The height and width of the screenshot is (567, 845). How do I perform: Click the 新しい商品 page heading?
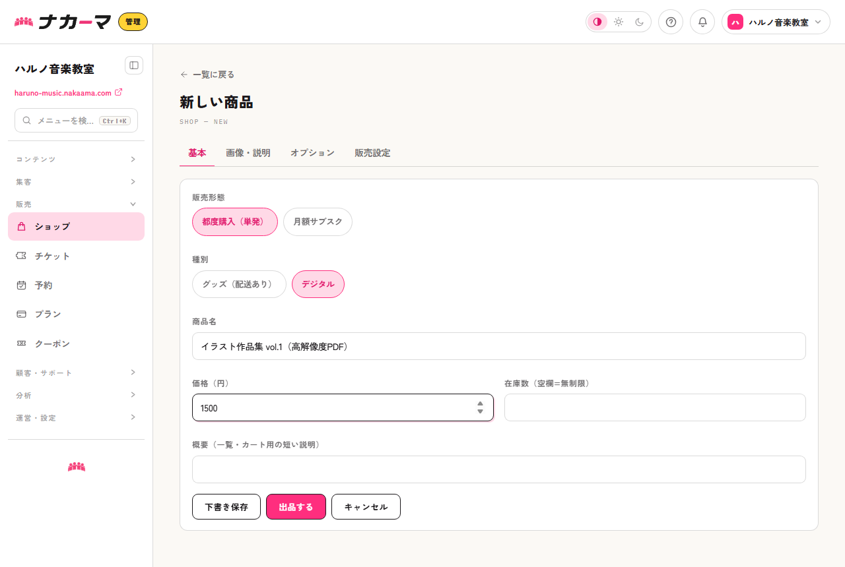[x=216, y=102]
